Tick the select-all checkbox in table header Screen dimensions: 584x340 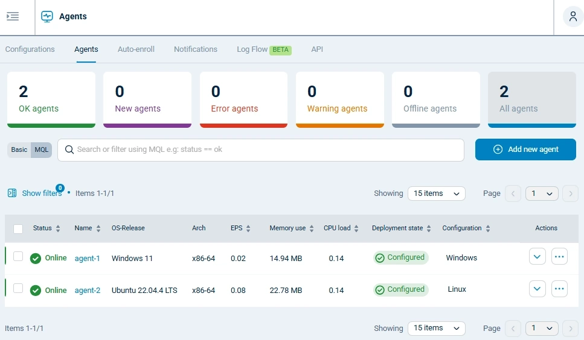point(18,228)
